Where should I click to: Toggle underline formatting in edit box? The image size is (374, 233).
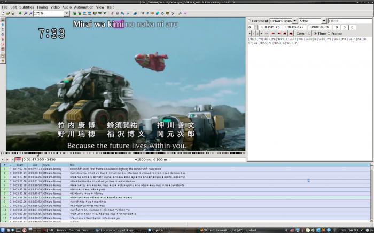258,33
